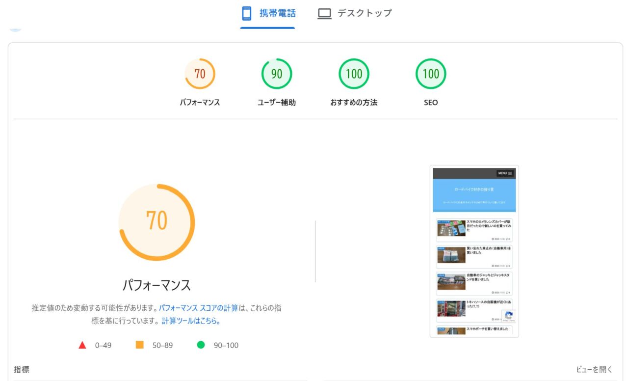The height and width of the screenshot is (381, 628).
Task: Open the SEO score gauge showing 100
Action: [x=431, y=74]
